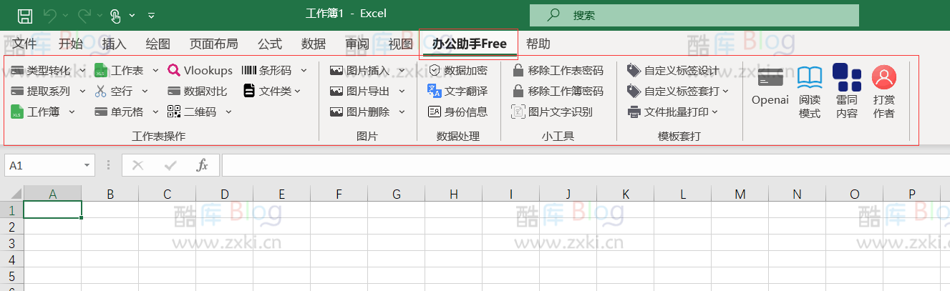The height and width of the screenshot is (291, 950).
Task: Expand the 工作表 dropdown arrow
Action: click(x=155, y=70)
